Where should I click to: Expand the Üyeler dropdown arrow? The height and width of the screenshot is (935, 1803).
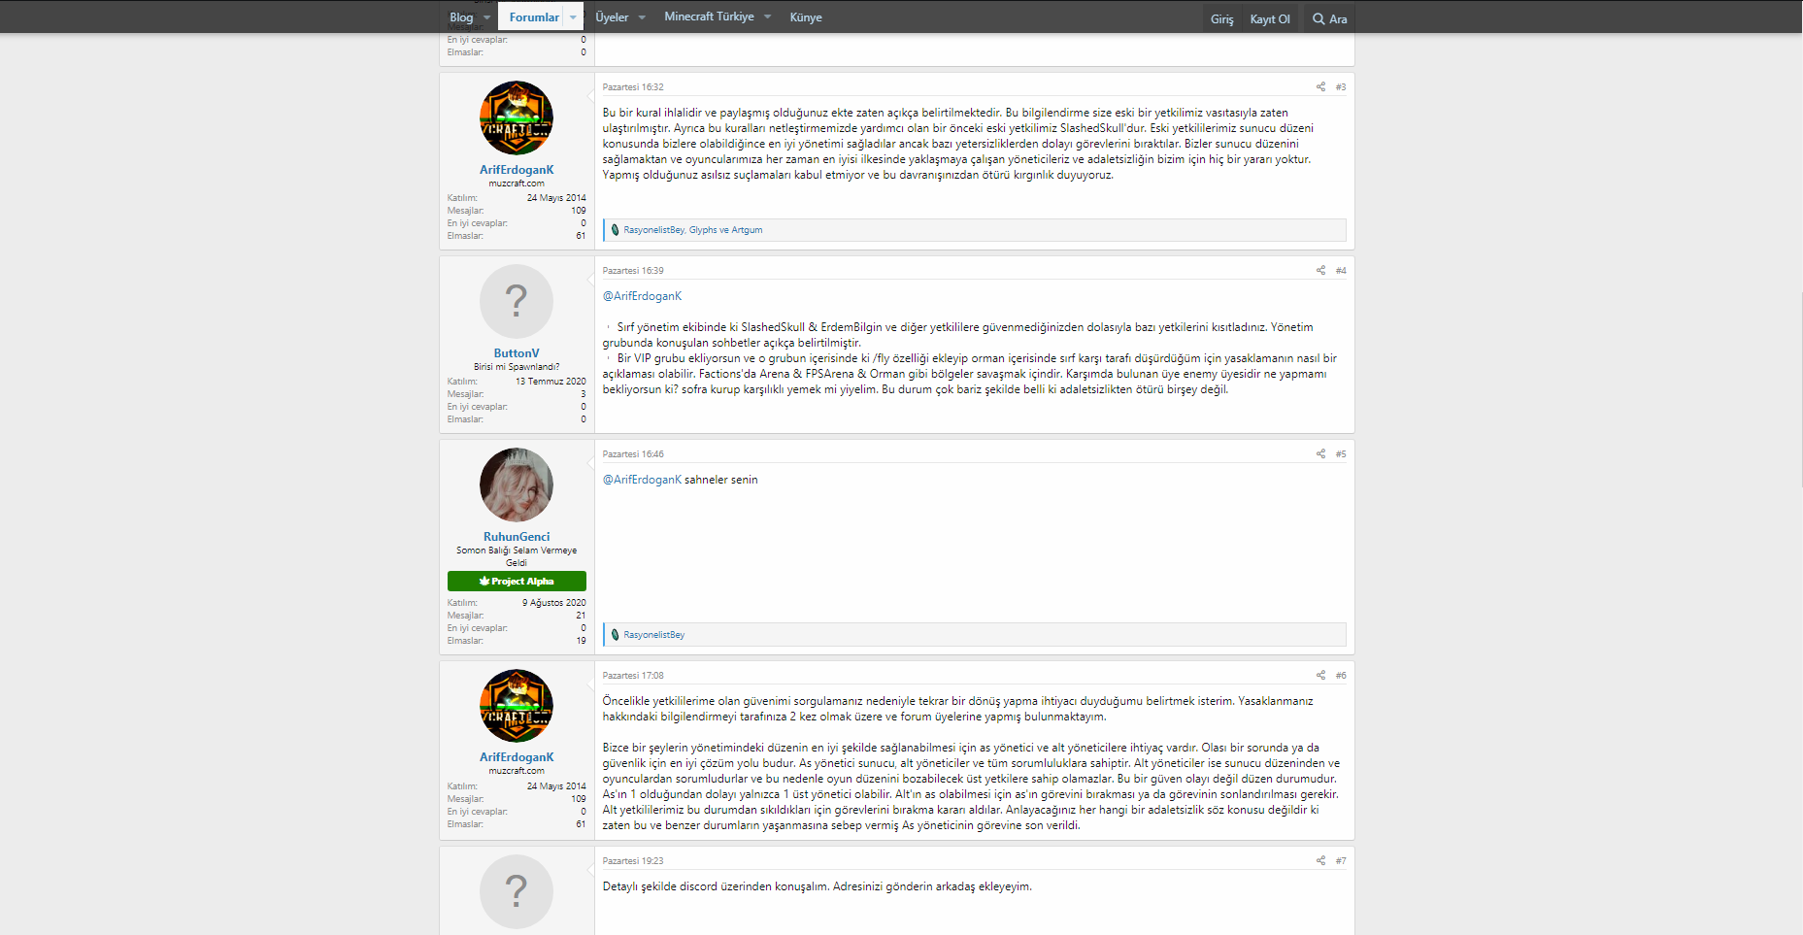pyautogui.click(x=642, y=17)
